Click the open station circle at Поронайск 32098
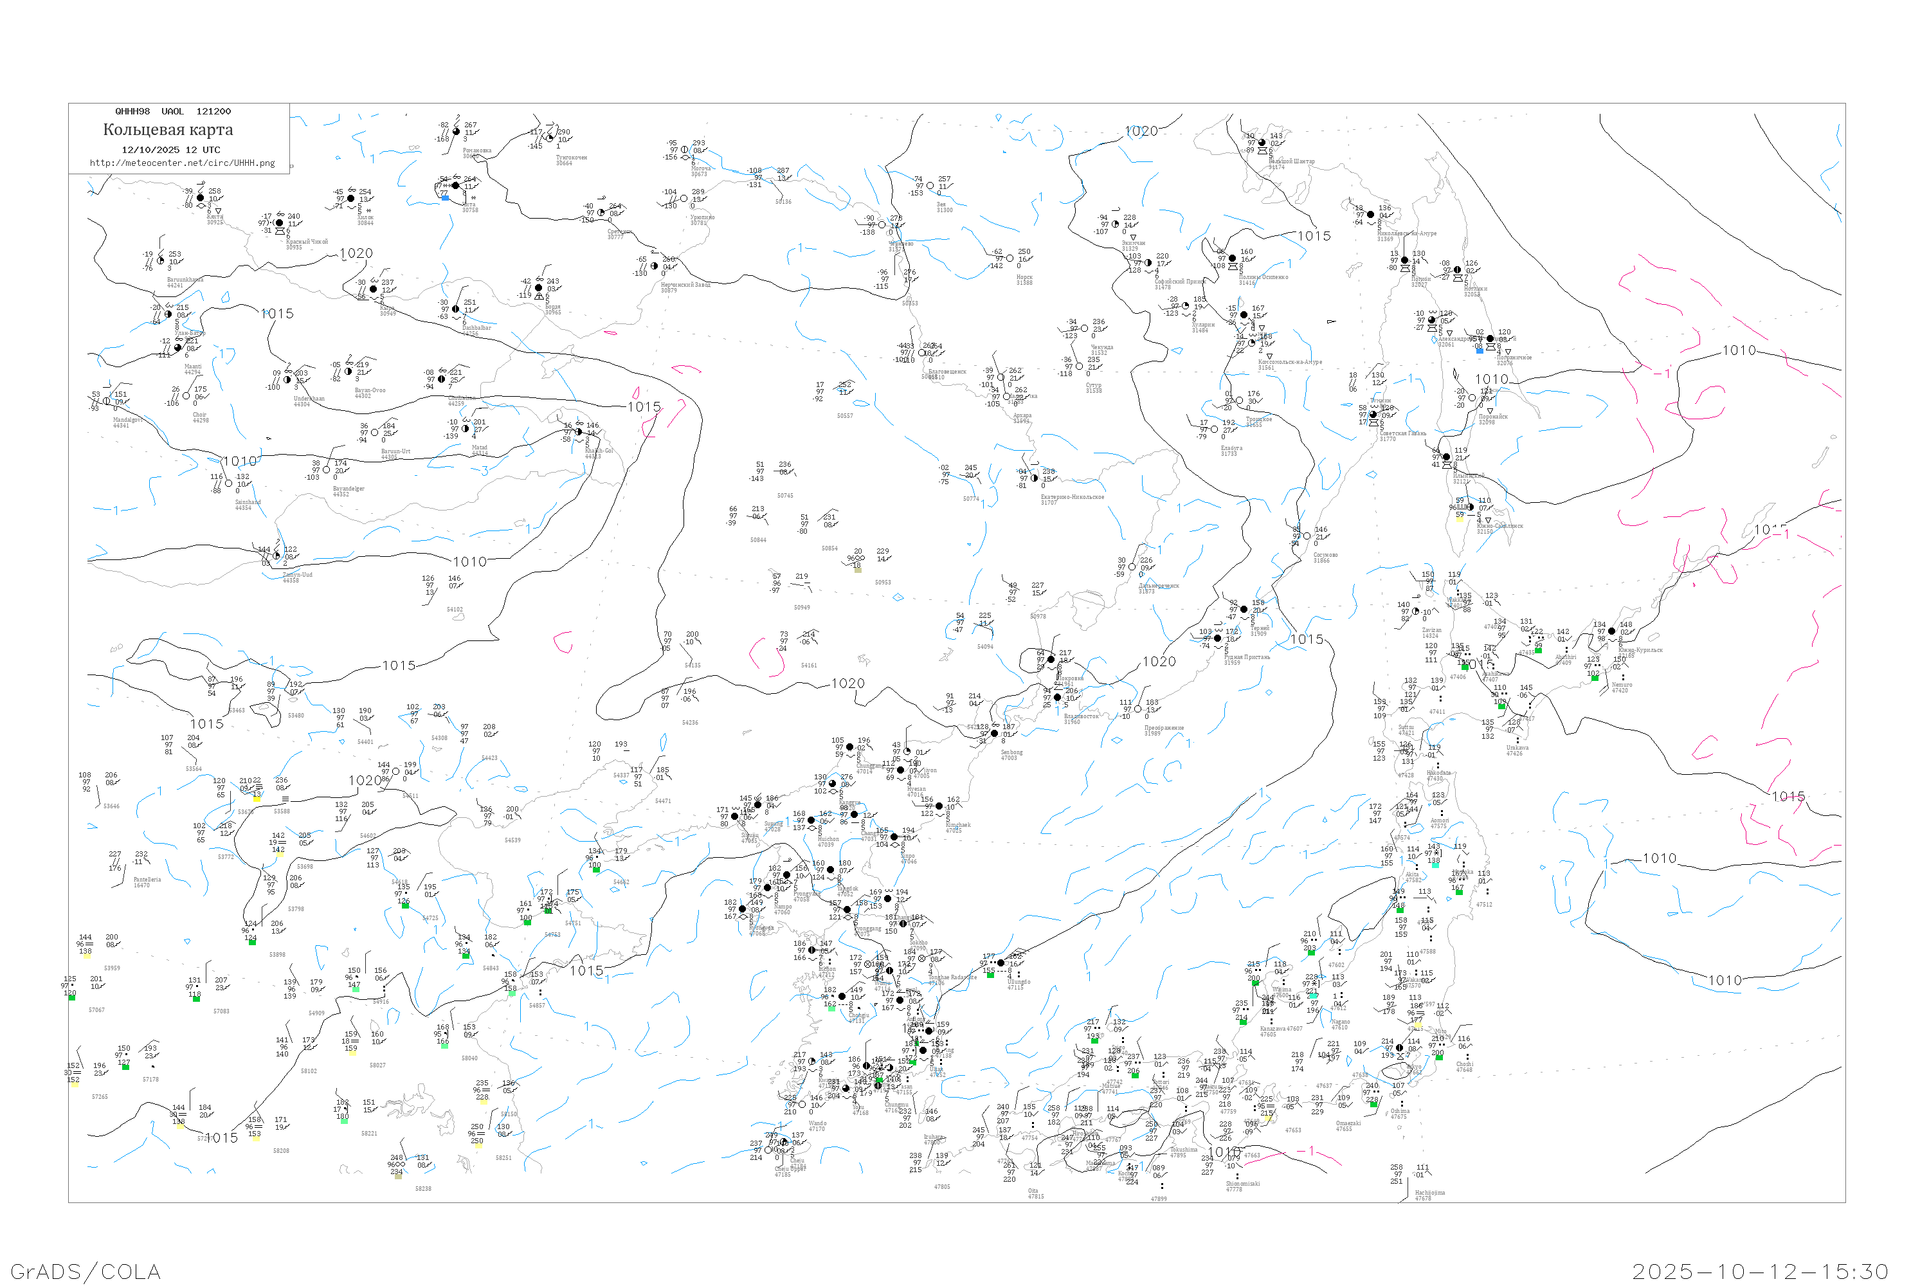 click(x=1472, y=398)
